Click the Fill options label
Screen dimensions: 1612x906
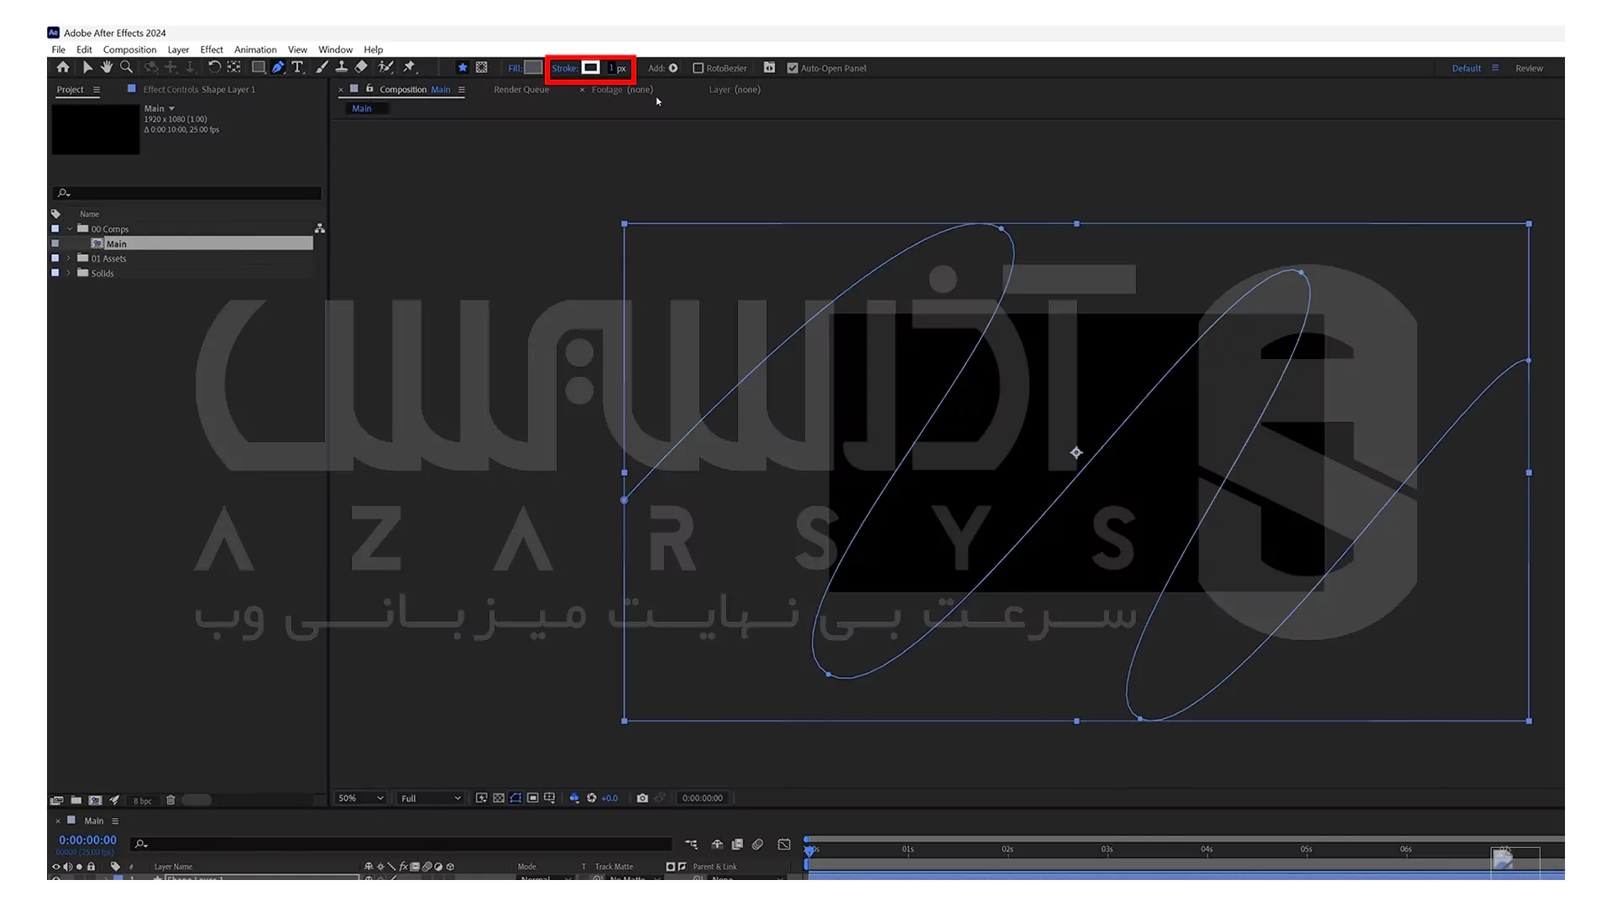[x=515, y=68]
